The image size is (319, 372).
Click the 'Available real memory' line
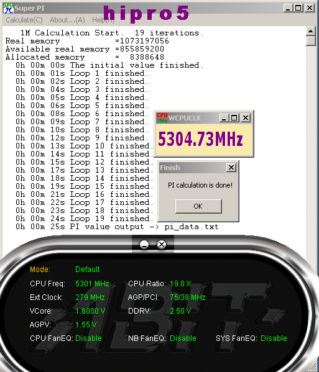click(85, 49)
